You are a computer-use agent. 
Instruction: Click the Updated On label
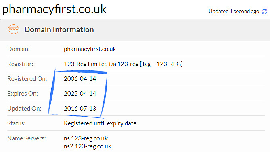(x=24, y=109)
